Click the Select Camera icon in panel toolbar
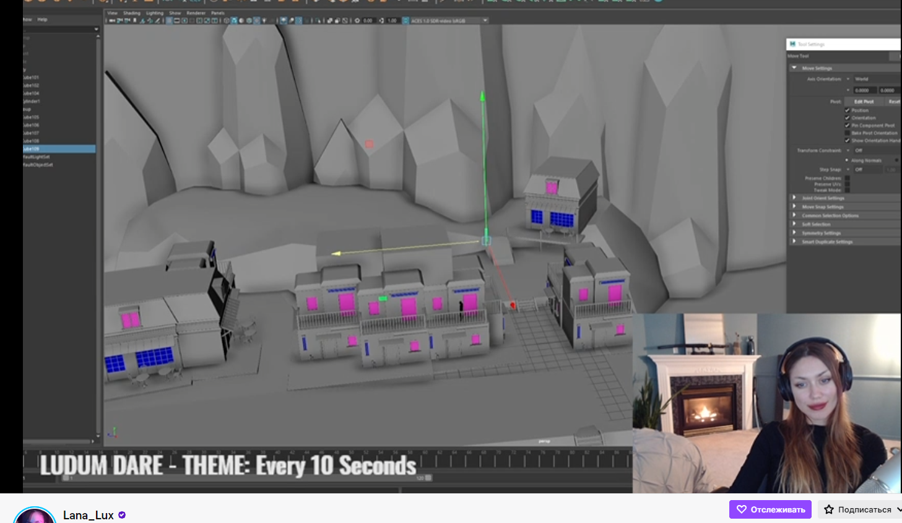 click(111, 20)
